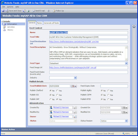Click the Save and New icon
Screen dimensions: 138x136
click(x=24, y=11)
